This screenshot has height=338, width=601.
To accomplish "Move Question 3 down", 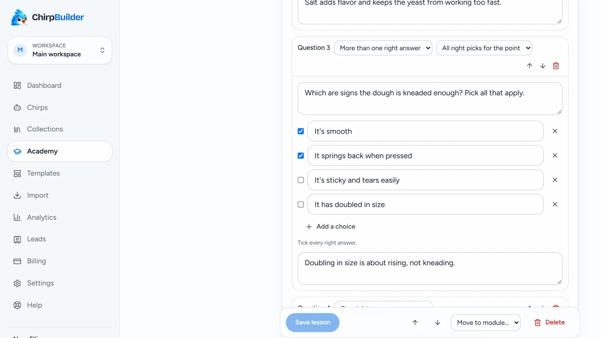I will pyautogui.click(x=543, y=66).
